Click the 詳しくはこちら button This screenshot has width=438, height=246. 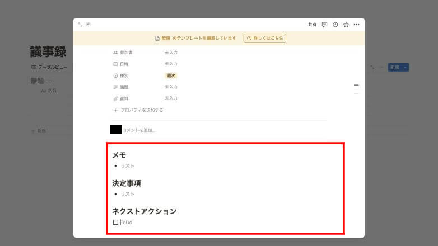coord(264,38)
